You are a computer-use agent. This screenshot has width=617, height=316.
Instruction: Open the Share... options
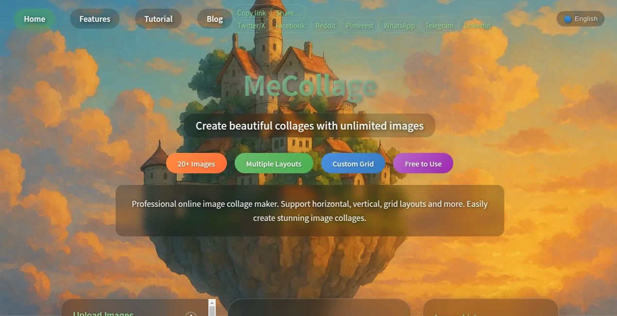click(x=288, y=13)
